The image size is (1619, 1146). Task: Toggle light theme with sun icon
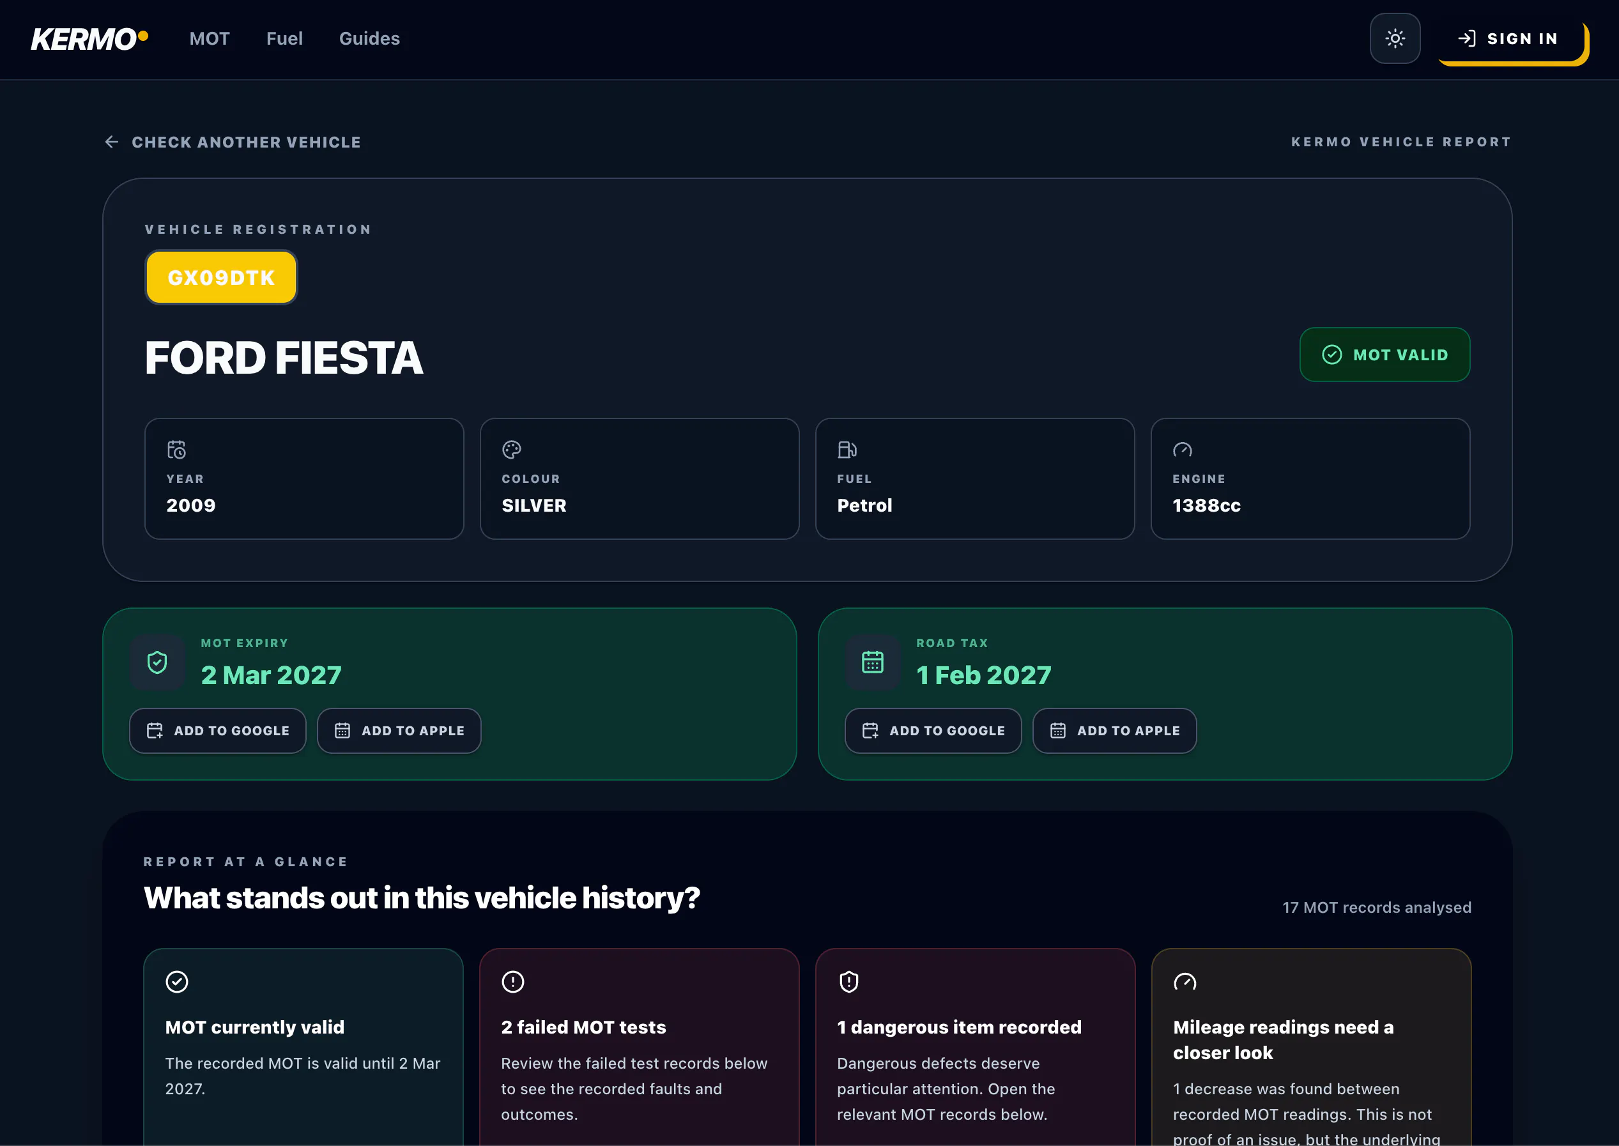point(1395,39)
